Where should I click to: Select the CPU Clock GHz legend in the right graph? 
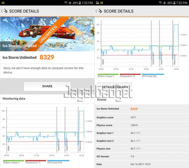coord(153,75)
